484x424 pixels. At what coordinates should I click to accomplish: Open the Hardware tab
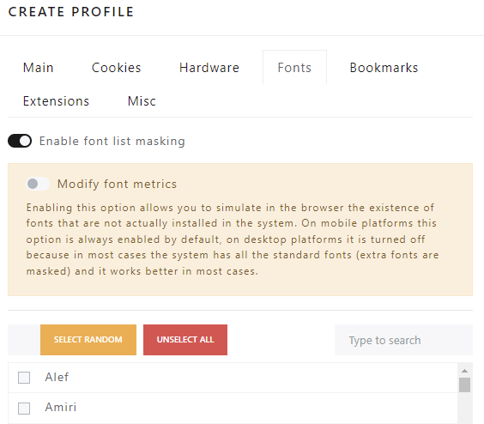coord(209,68)
